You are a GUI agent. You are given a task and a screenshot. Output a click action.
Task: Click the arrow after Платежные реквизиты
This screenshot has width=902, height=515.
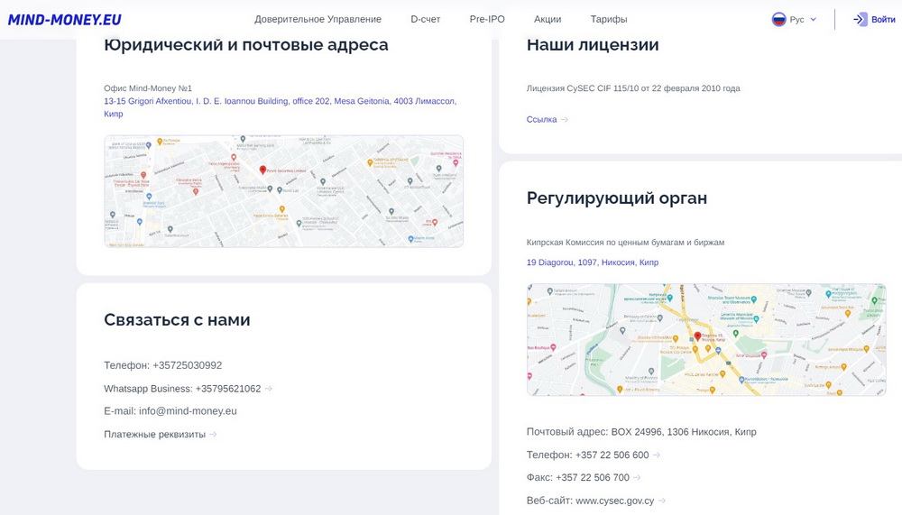pos(213,435)
